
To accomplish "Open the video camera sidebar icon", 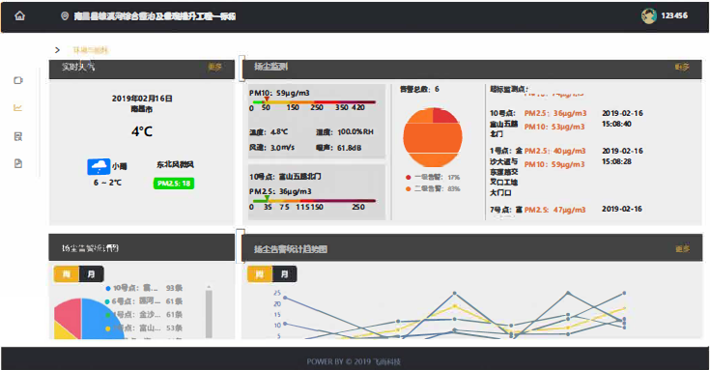I will pos(18,80).
